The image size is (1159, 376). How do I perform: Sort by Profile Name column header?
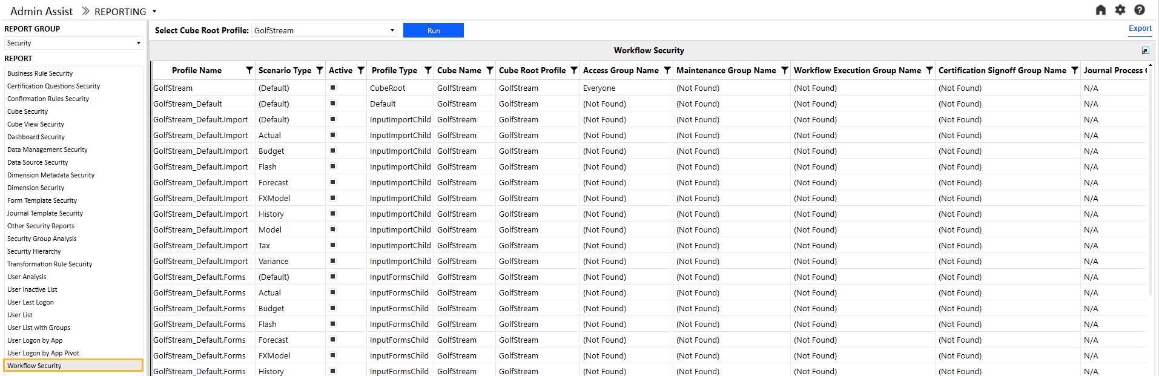pyautogui.click(x=197, y=71)
